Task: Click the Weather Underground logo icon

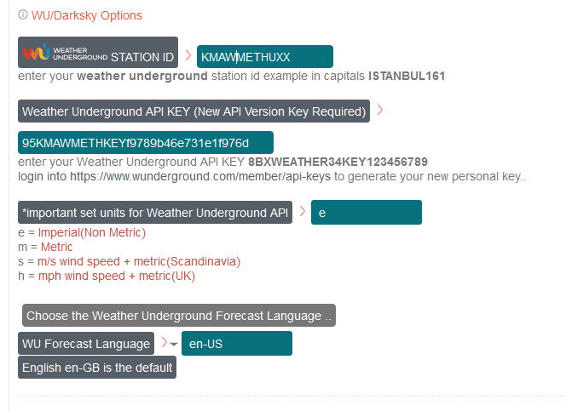Action: point(36,53)
